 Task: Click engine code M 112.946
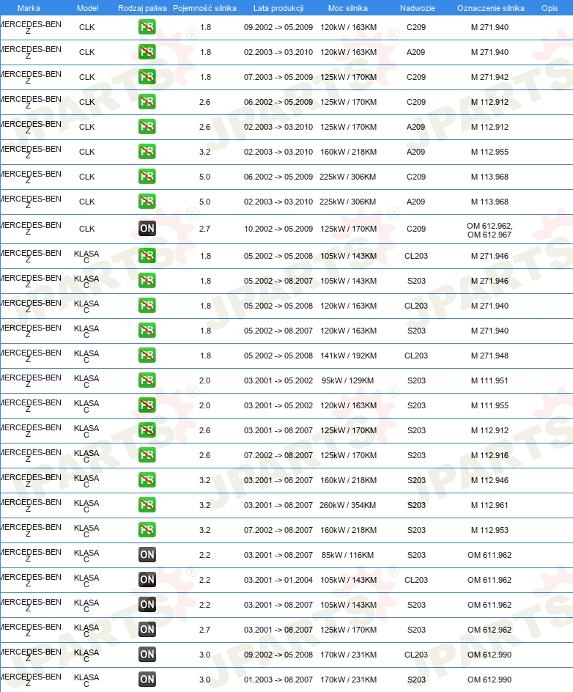pos(489,480)
